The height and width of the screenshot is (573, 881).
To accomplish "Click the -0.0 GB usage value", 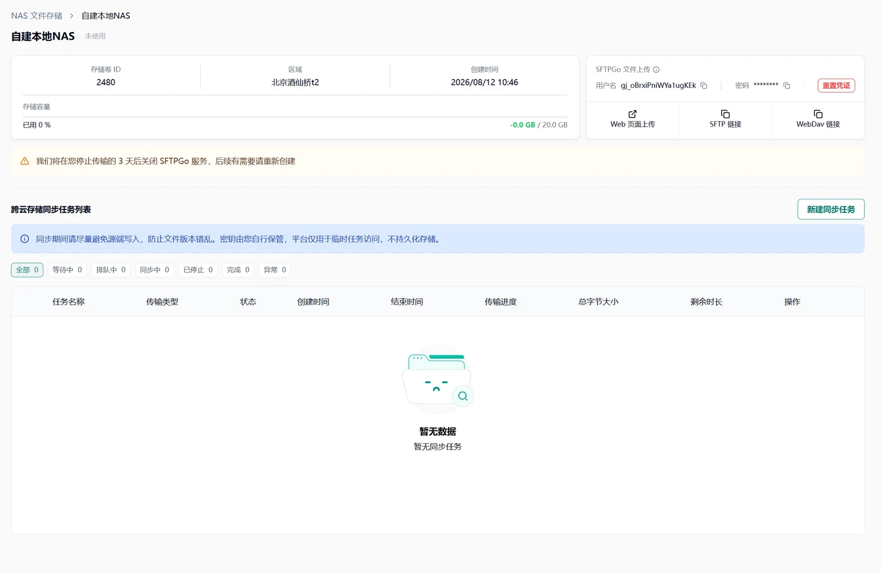I will tap(522, 125).
